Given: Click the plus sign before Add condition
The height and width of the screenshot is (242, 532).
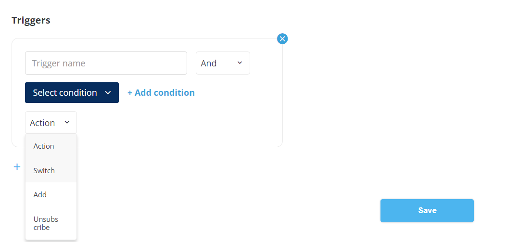Looking at the screenshot, I should 130,93.
